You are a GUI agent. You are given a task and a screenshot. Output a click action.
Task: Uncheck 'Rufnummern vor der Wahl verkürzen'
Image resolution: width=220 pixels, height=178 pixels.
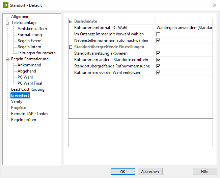click(158, 72)
